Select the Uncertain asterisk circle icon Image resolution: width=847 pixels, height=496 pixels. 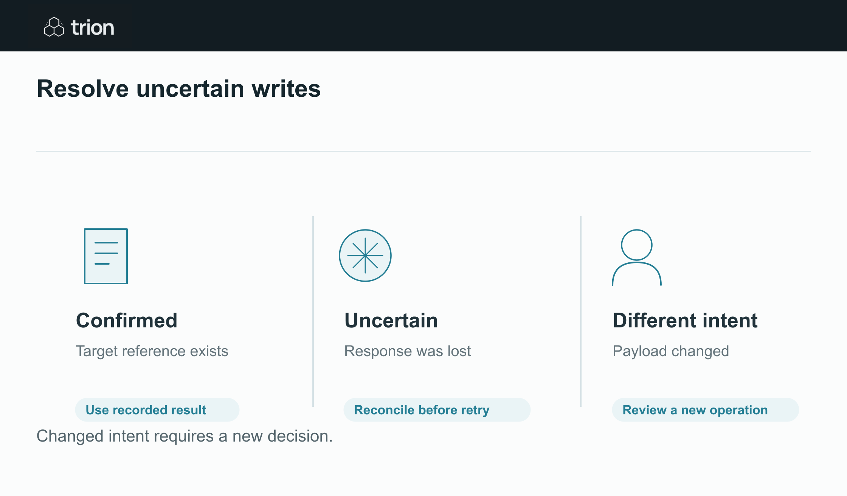tap(365, 256)
